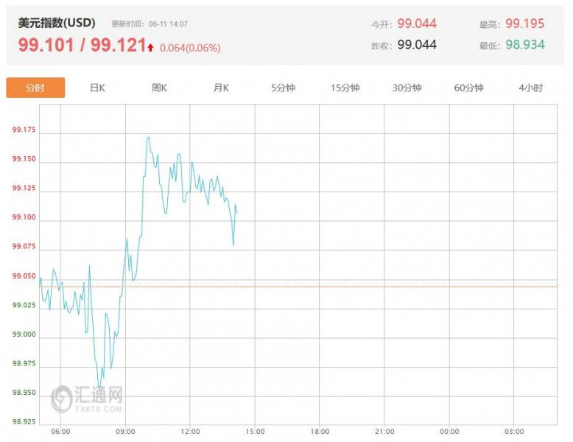Click the orange dashed previous-close line
The height and width of the screenshot is (442, 573).
pyautogui.click(x=298, y=287)
